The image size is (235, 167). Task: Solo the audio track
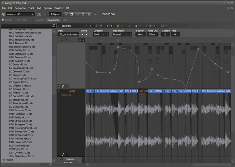(x=66, y=91)
